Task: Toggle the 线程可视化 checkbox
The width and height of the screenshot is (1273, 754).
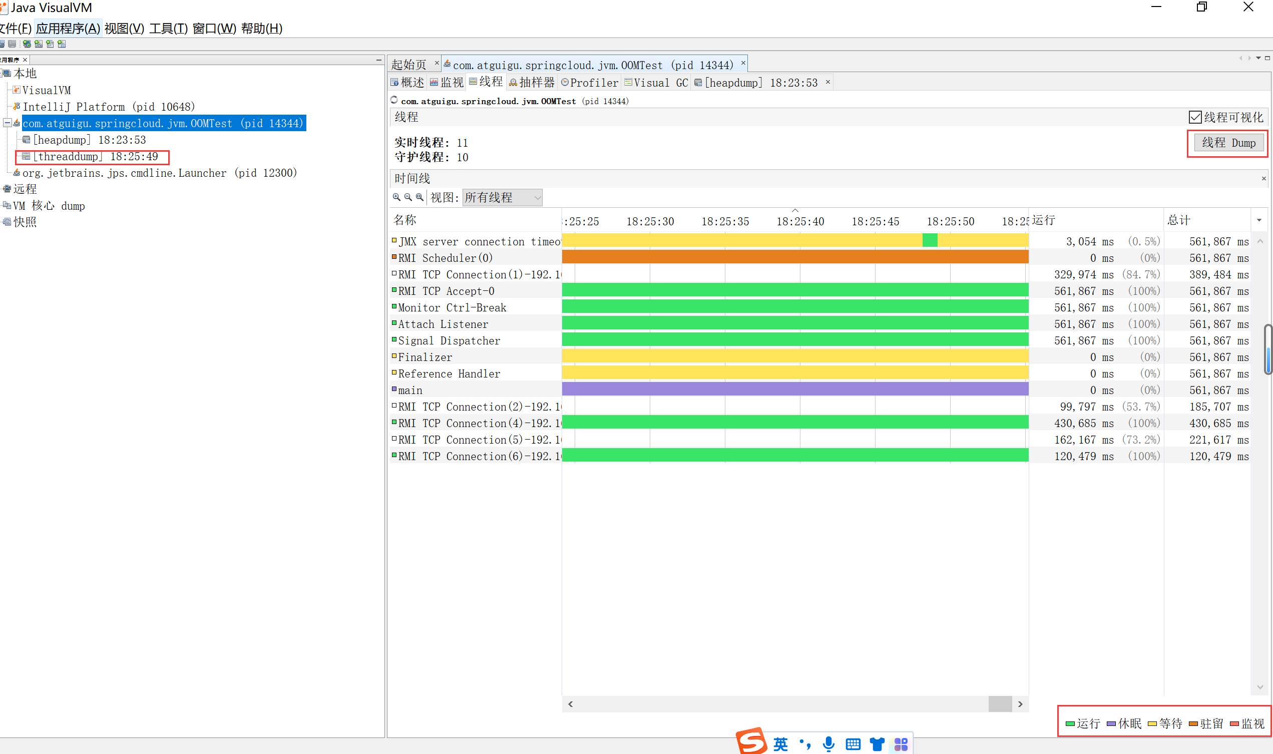Action: pyautogui.click(x=1195, y=117)
